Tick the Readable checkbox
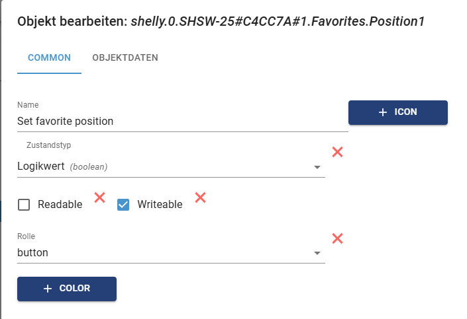 pos(24,205)
